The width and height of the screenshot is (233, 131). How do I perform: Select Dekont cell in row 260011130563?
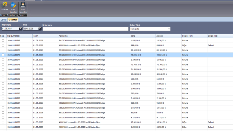[220, 45]
